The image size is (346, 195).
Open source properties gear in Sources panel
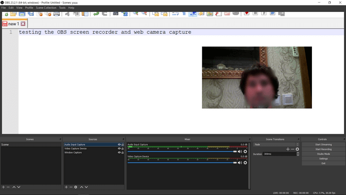[76, 187]
